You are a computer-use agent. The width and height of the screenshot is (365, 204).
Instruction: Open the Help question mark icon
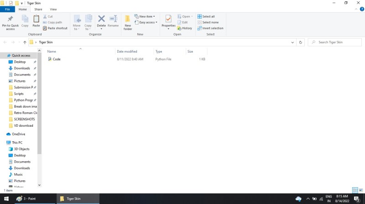[x=362, y=9]
